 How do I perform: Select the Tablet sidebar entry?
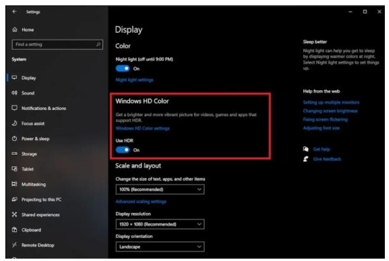pyautogui.click(x=27, y=169)
